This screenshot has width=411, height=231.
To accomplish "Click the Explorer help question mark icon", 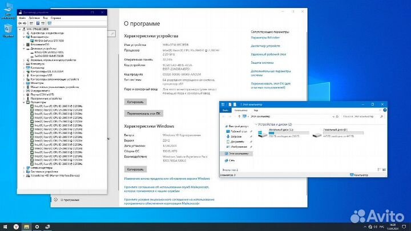I will coord(385,110).
